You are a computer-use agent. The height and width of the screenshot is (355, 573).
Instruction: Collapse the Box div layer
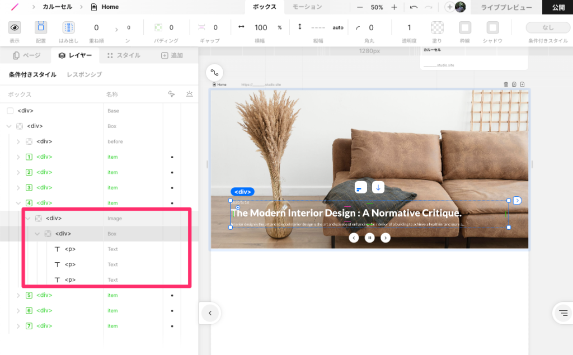pos(9,126)
